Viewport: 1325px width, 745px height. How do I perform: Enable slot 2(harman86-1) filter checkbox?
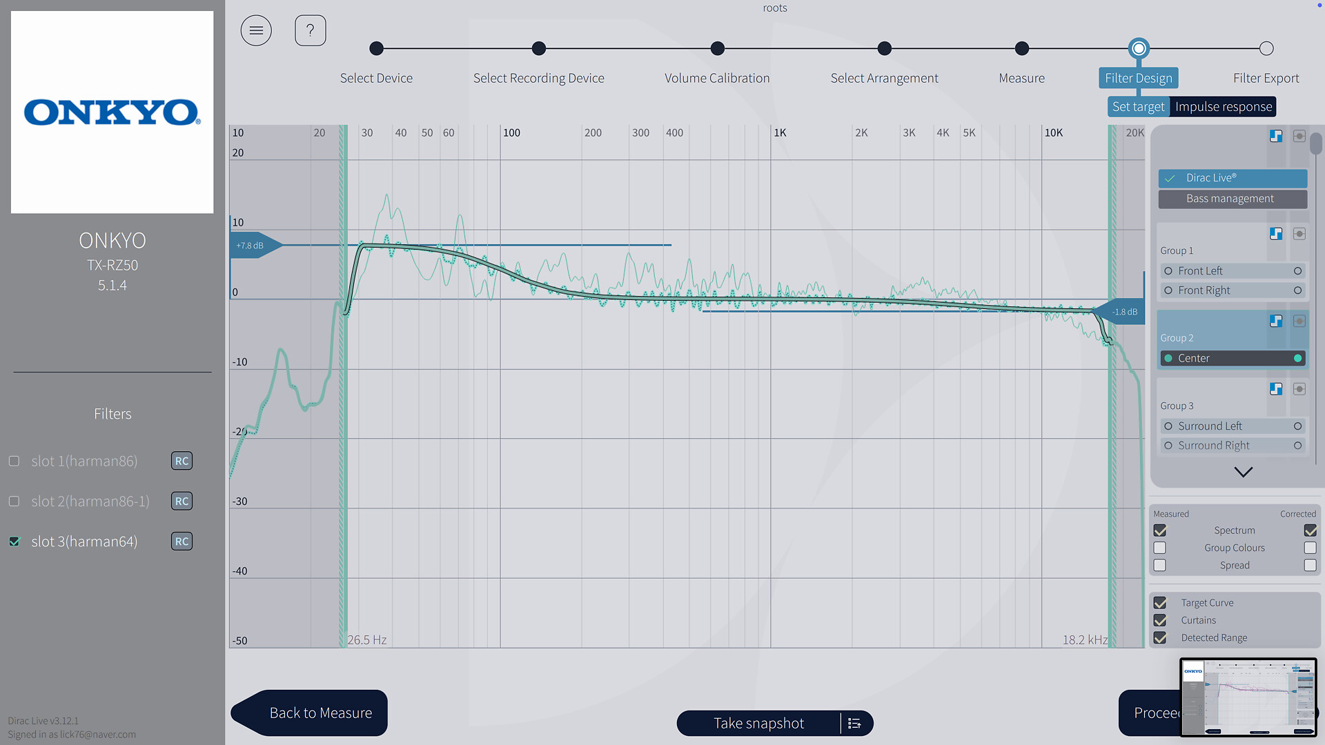pyautogui.click(x=14, y=501)
